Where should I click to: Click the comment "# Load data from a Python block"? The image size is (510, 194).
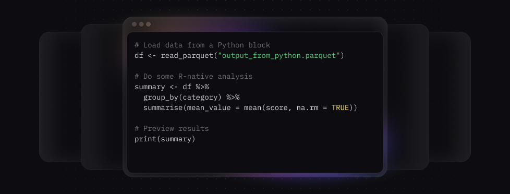[x=202, y=45]
